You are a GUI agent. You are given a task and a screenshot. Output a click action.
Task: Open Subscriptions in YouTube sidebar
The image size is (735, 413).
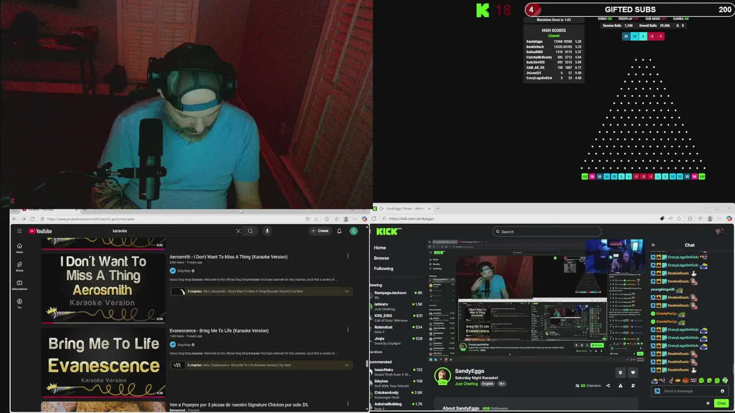[x=19, y=285]
